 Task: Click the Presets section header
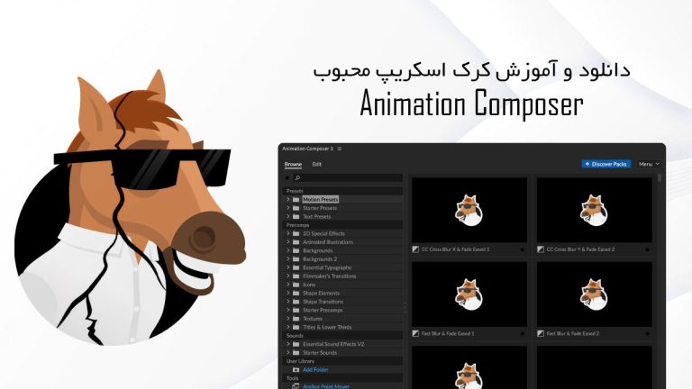[342, 191]
